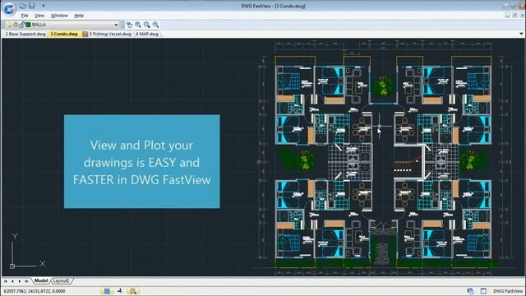Click the cascade windows icon in status bar

point(470,291)
